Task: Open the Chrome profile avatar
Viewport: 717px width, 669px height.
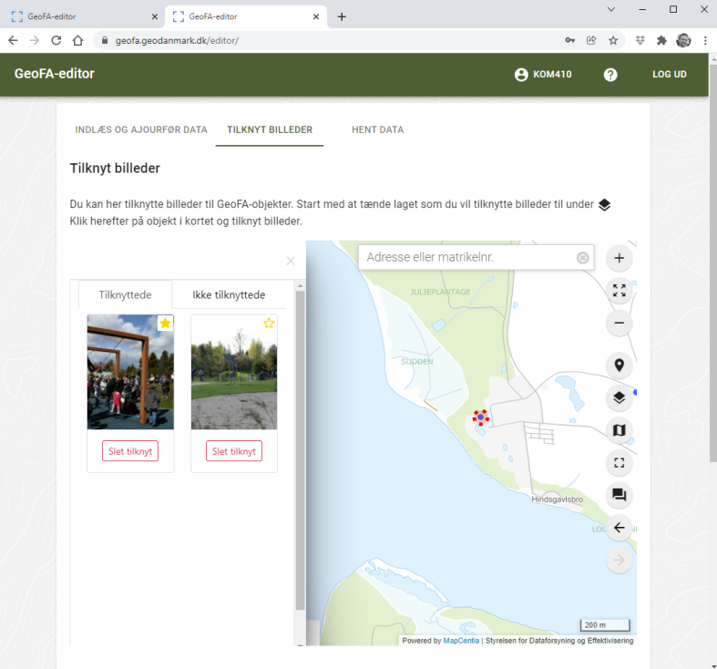Action: (683, 40)
